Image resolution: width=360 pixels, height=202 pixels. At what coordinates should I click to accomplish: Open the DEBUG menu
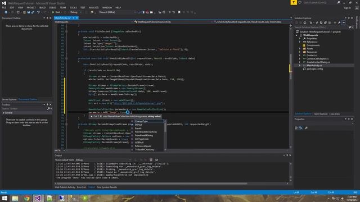pyautogui.click(x=52, y=7)
